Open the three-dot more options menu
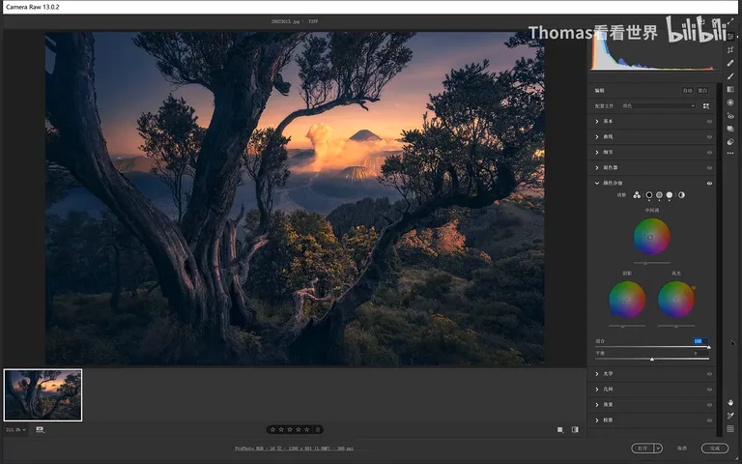Viewport: 742px width, 464px height. (730, 153)
